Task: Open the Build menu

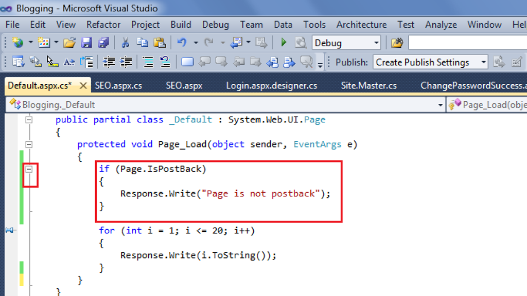Action: point(181,25)
